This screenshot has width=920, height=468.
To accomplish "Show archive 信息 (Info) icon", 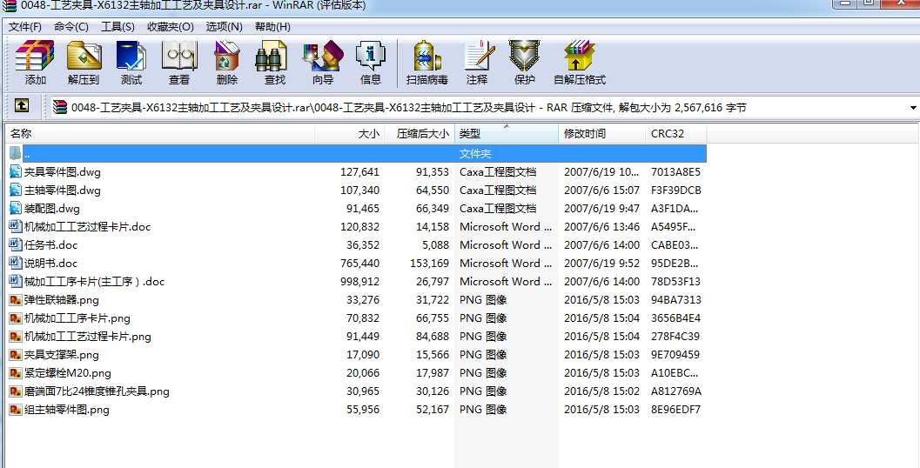I will pos(371,63).
